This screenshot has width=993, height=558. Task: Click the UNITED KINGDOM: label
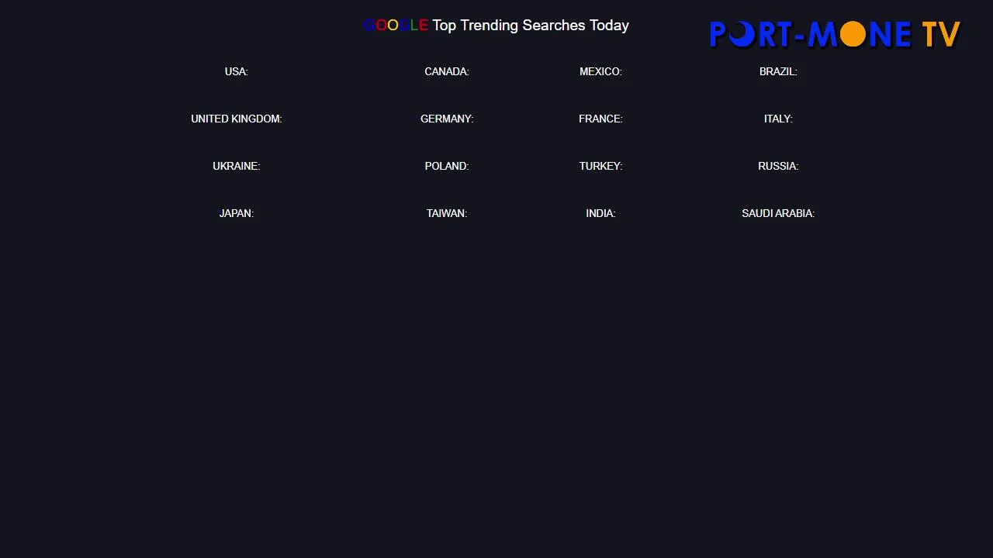(237, 119)
